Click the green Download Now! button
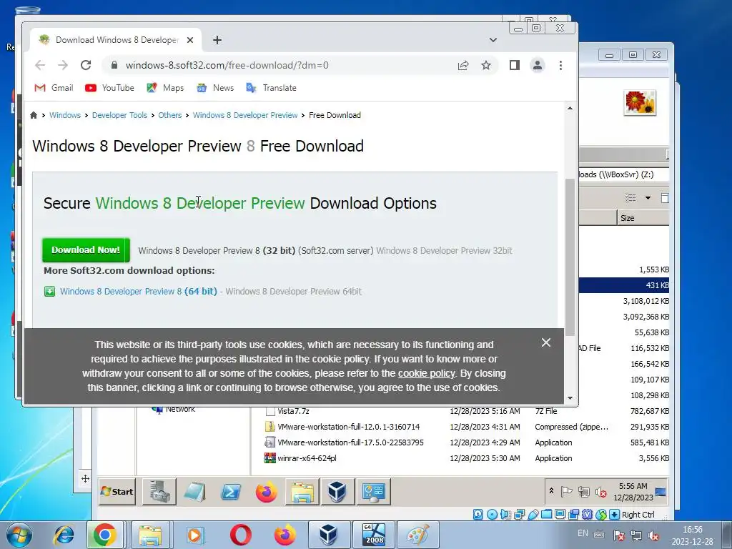 [86, 250]
